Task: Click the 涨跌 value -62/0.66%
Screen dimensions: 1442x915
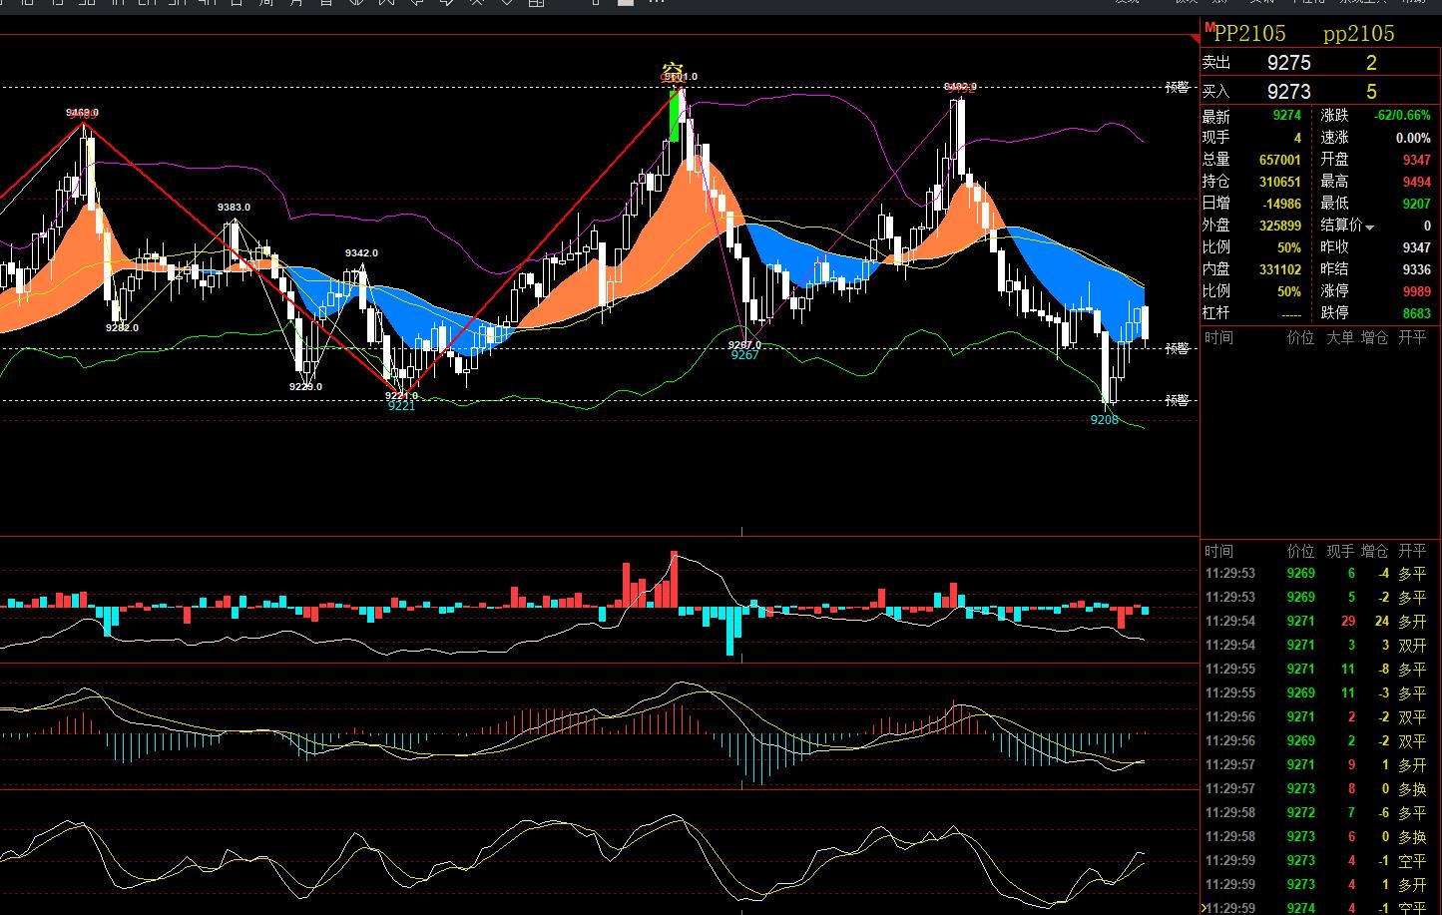Action: [1402, 116]
